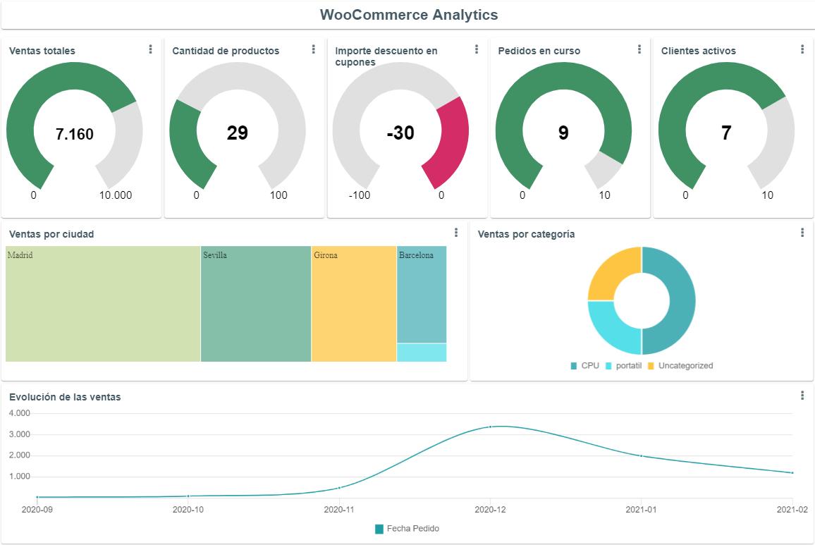This screenshot has height=545, width=815.
Task: Click the -30 coupon discount value
Action: click(x=400, y=133)
